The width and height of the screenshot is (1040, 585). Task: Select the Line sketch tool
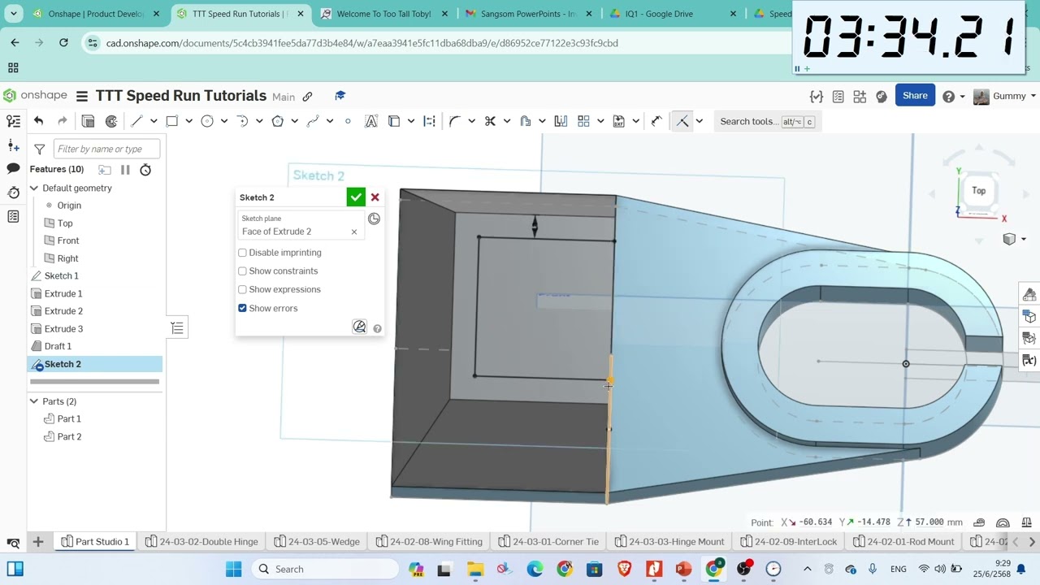(x=136, y=121)
